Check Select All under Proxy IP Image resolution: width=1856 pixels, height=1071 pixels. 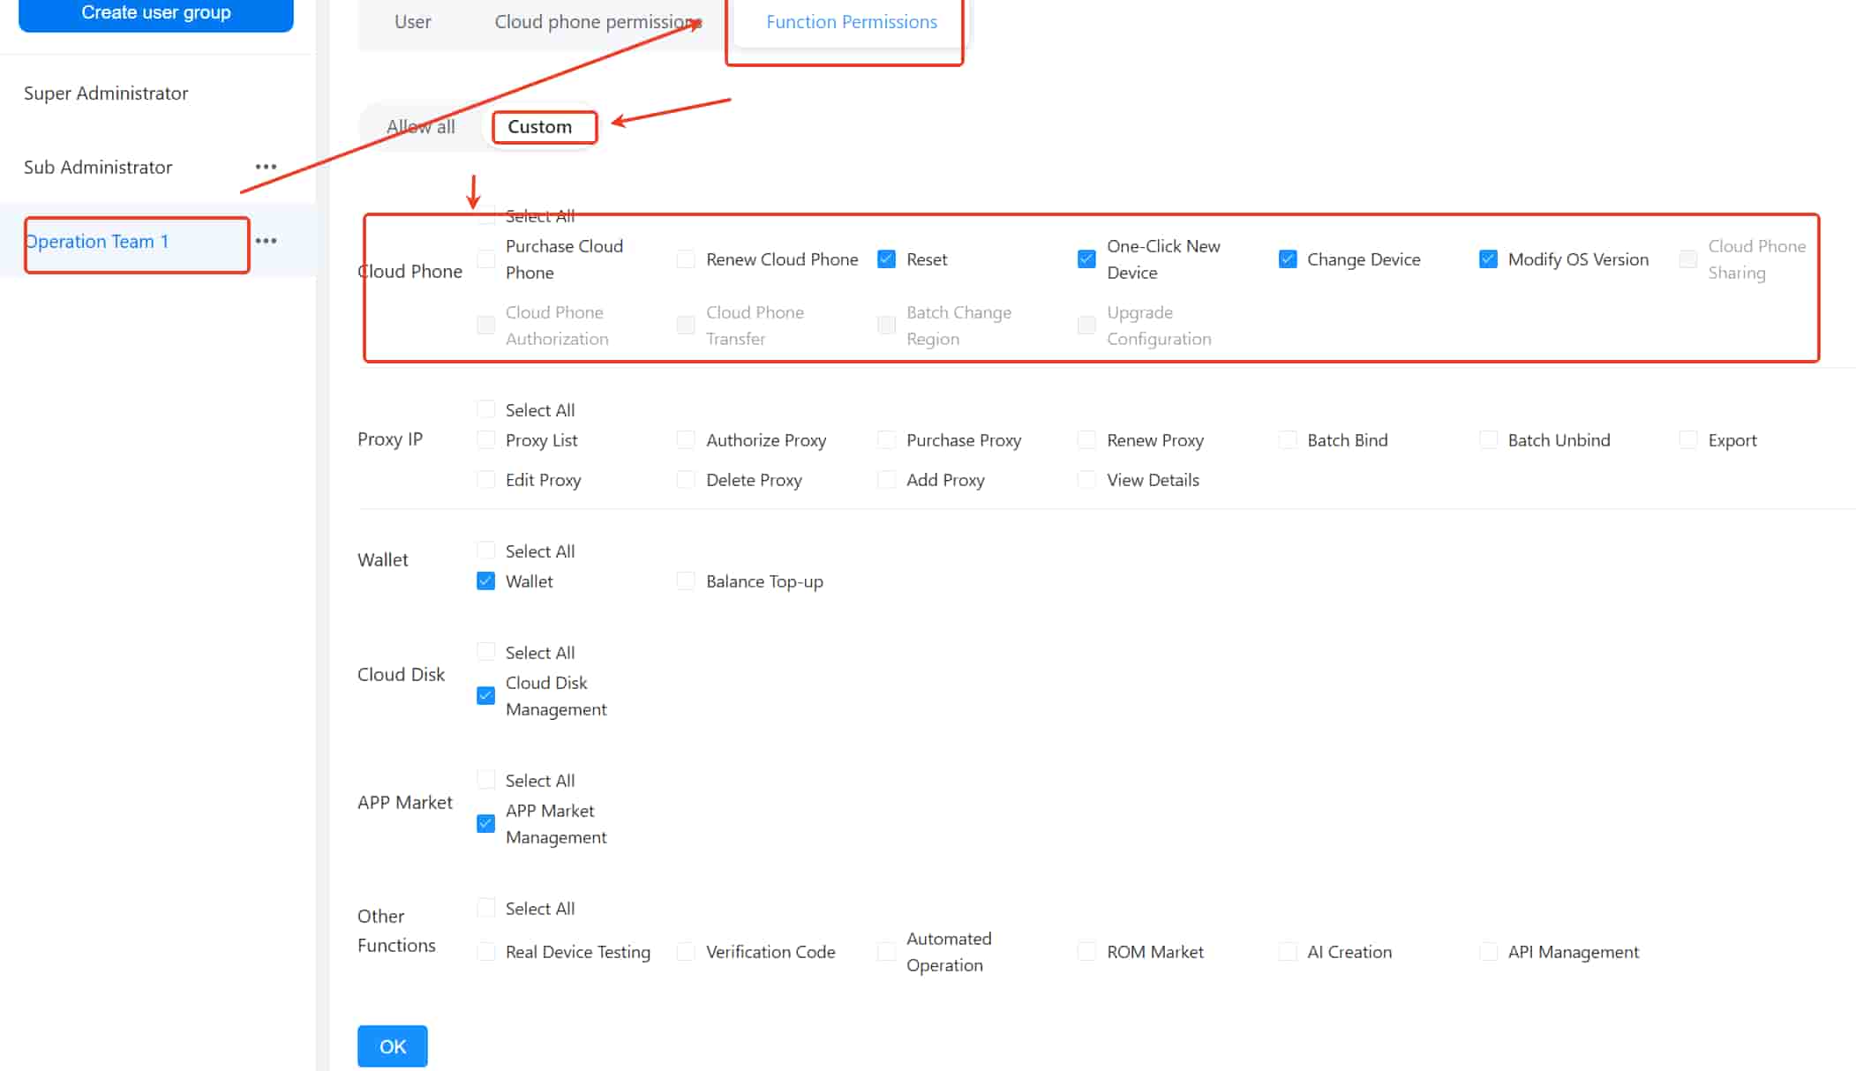click(x=485, y=409)
